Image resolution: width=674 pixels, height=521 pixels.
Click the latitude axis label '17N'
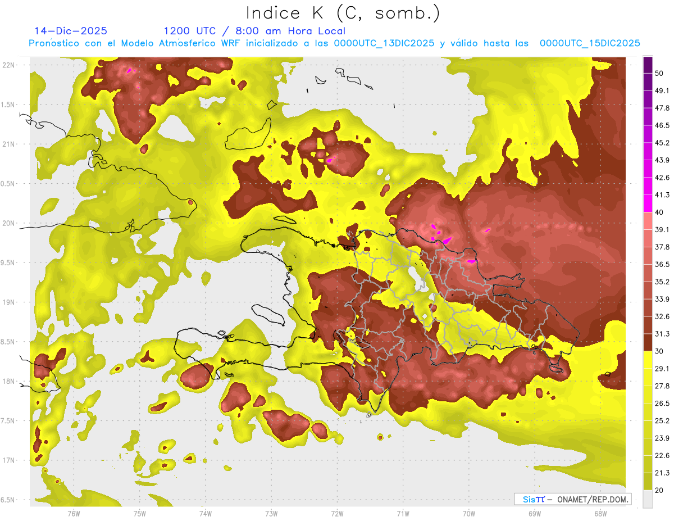click(x=10, y=460)
